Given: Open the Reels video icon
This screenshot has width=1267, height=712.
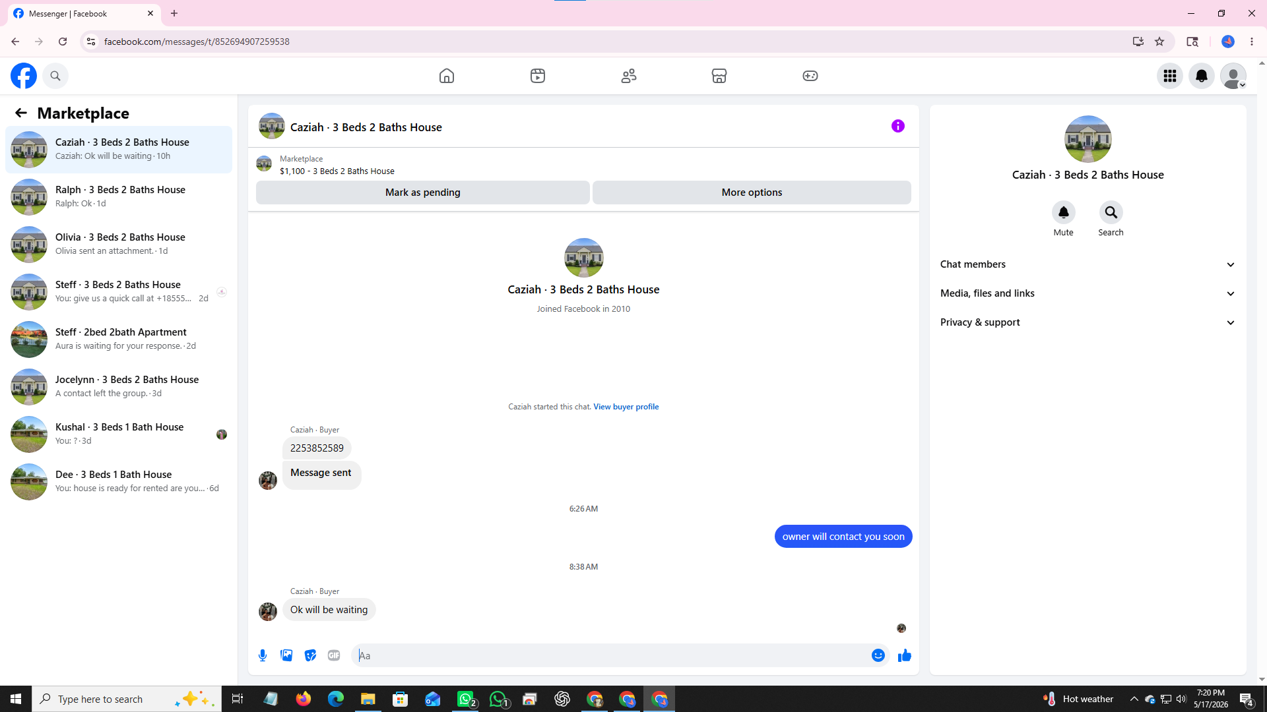Looking at the screenshot, I should pos(538,76).
